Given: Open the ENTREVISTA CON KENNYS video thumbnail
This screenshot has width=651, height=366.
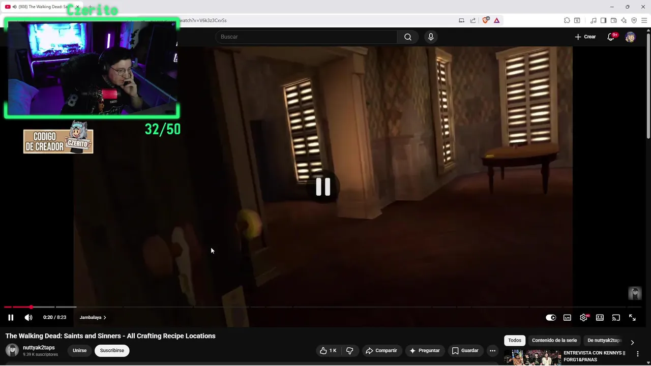Looking at the screenshot, I should pyautogui.click(x=532, y=357).
